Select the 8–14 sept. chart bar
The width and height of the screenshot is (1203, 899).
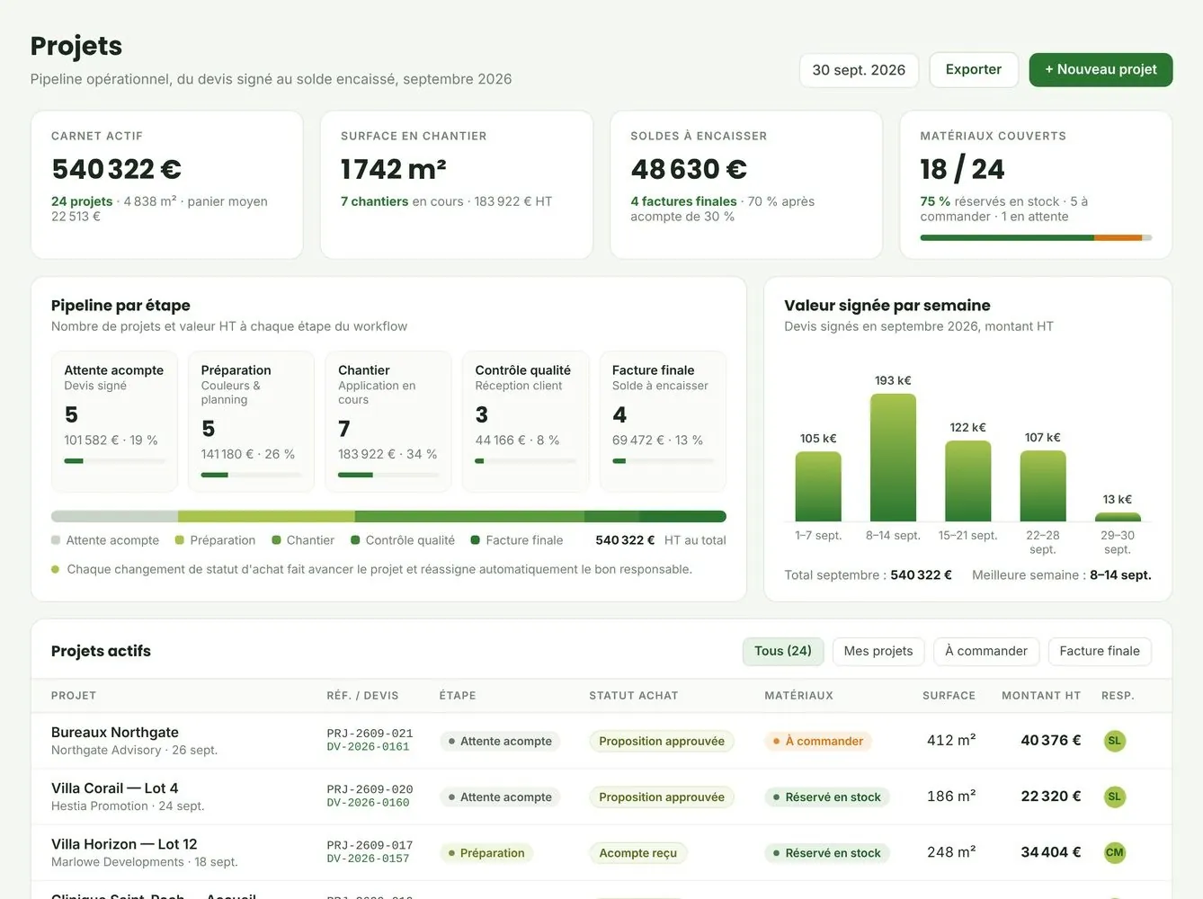893,458
